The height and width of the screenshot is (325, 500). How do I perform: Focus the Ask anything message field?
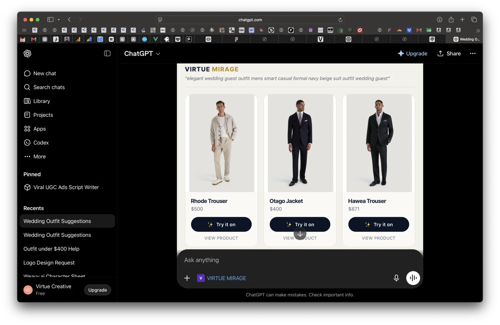click(x=300, y=260)
